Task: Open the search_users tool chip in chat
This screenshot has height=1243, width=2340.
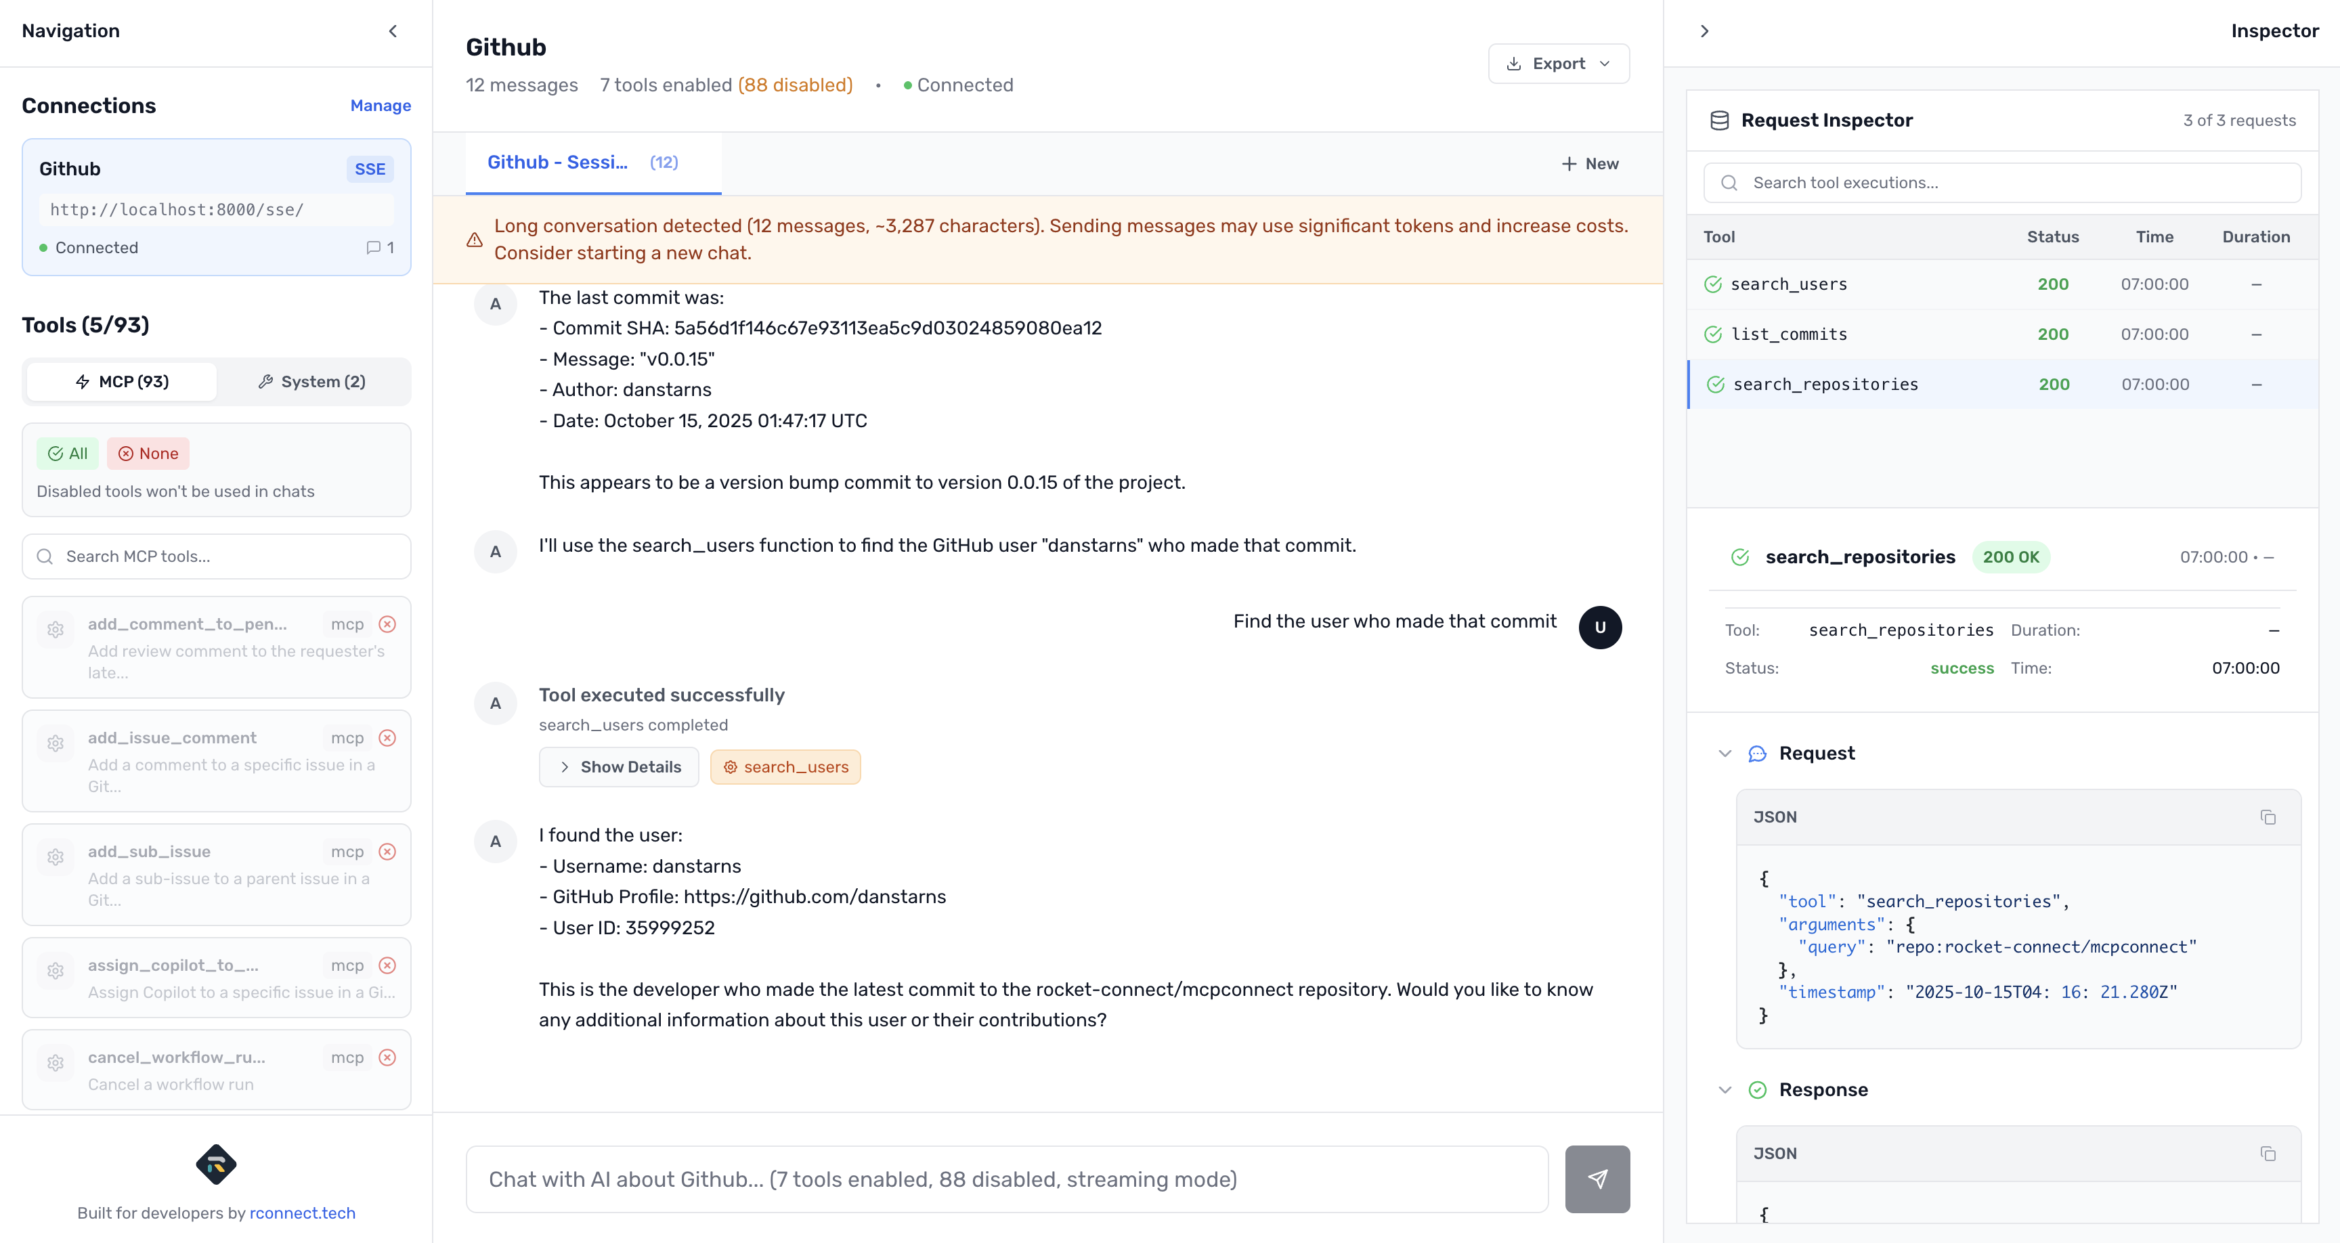Action: (x=785, y=766)
